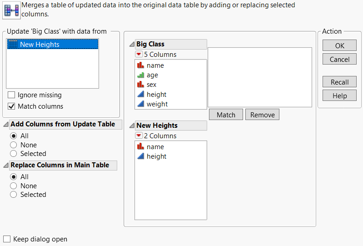363x246 pixels.
Task: Enable the Ignore missing checkbox
Action: (12, 95)
